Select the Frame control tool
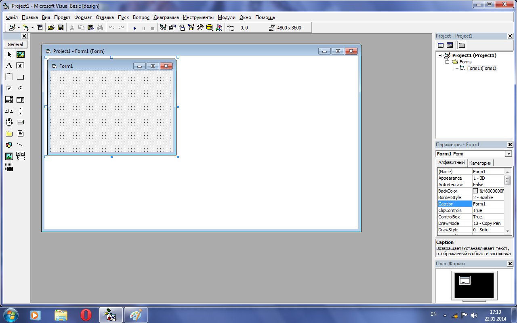 click(x=9, y=77)
